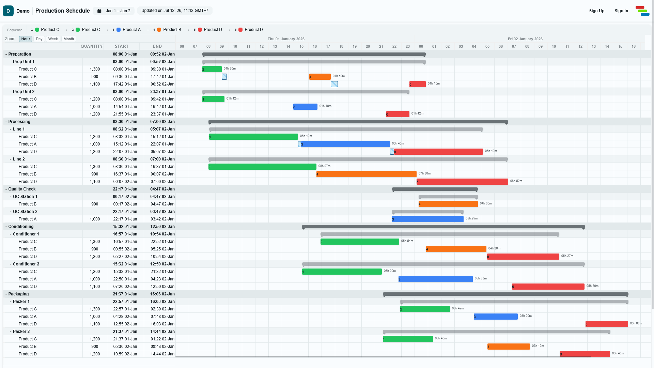Click the first green Product C sequence swatch

37,30
